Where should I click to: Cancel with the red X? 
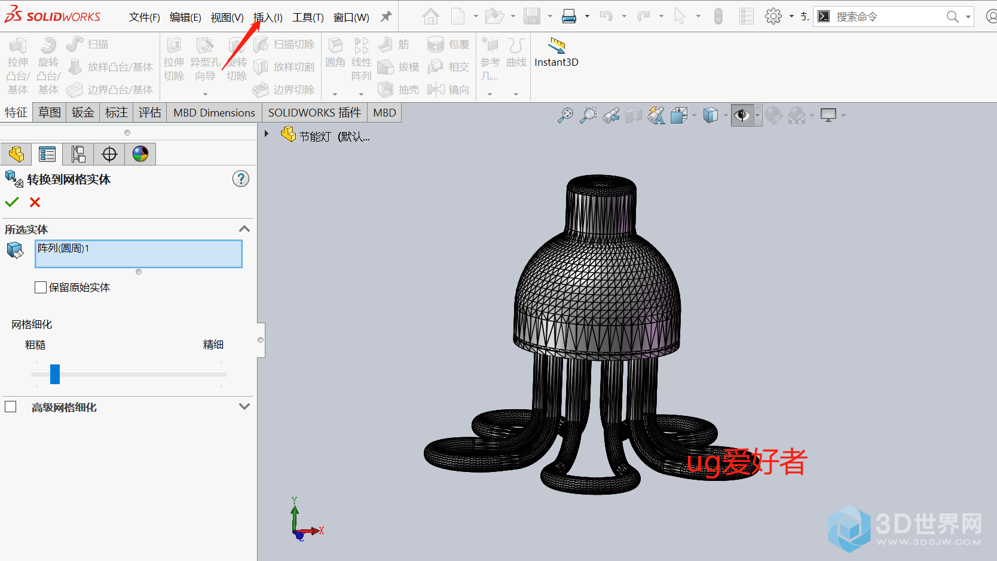click(x=35, y=202)
